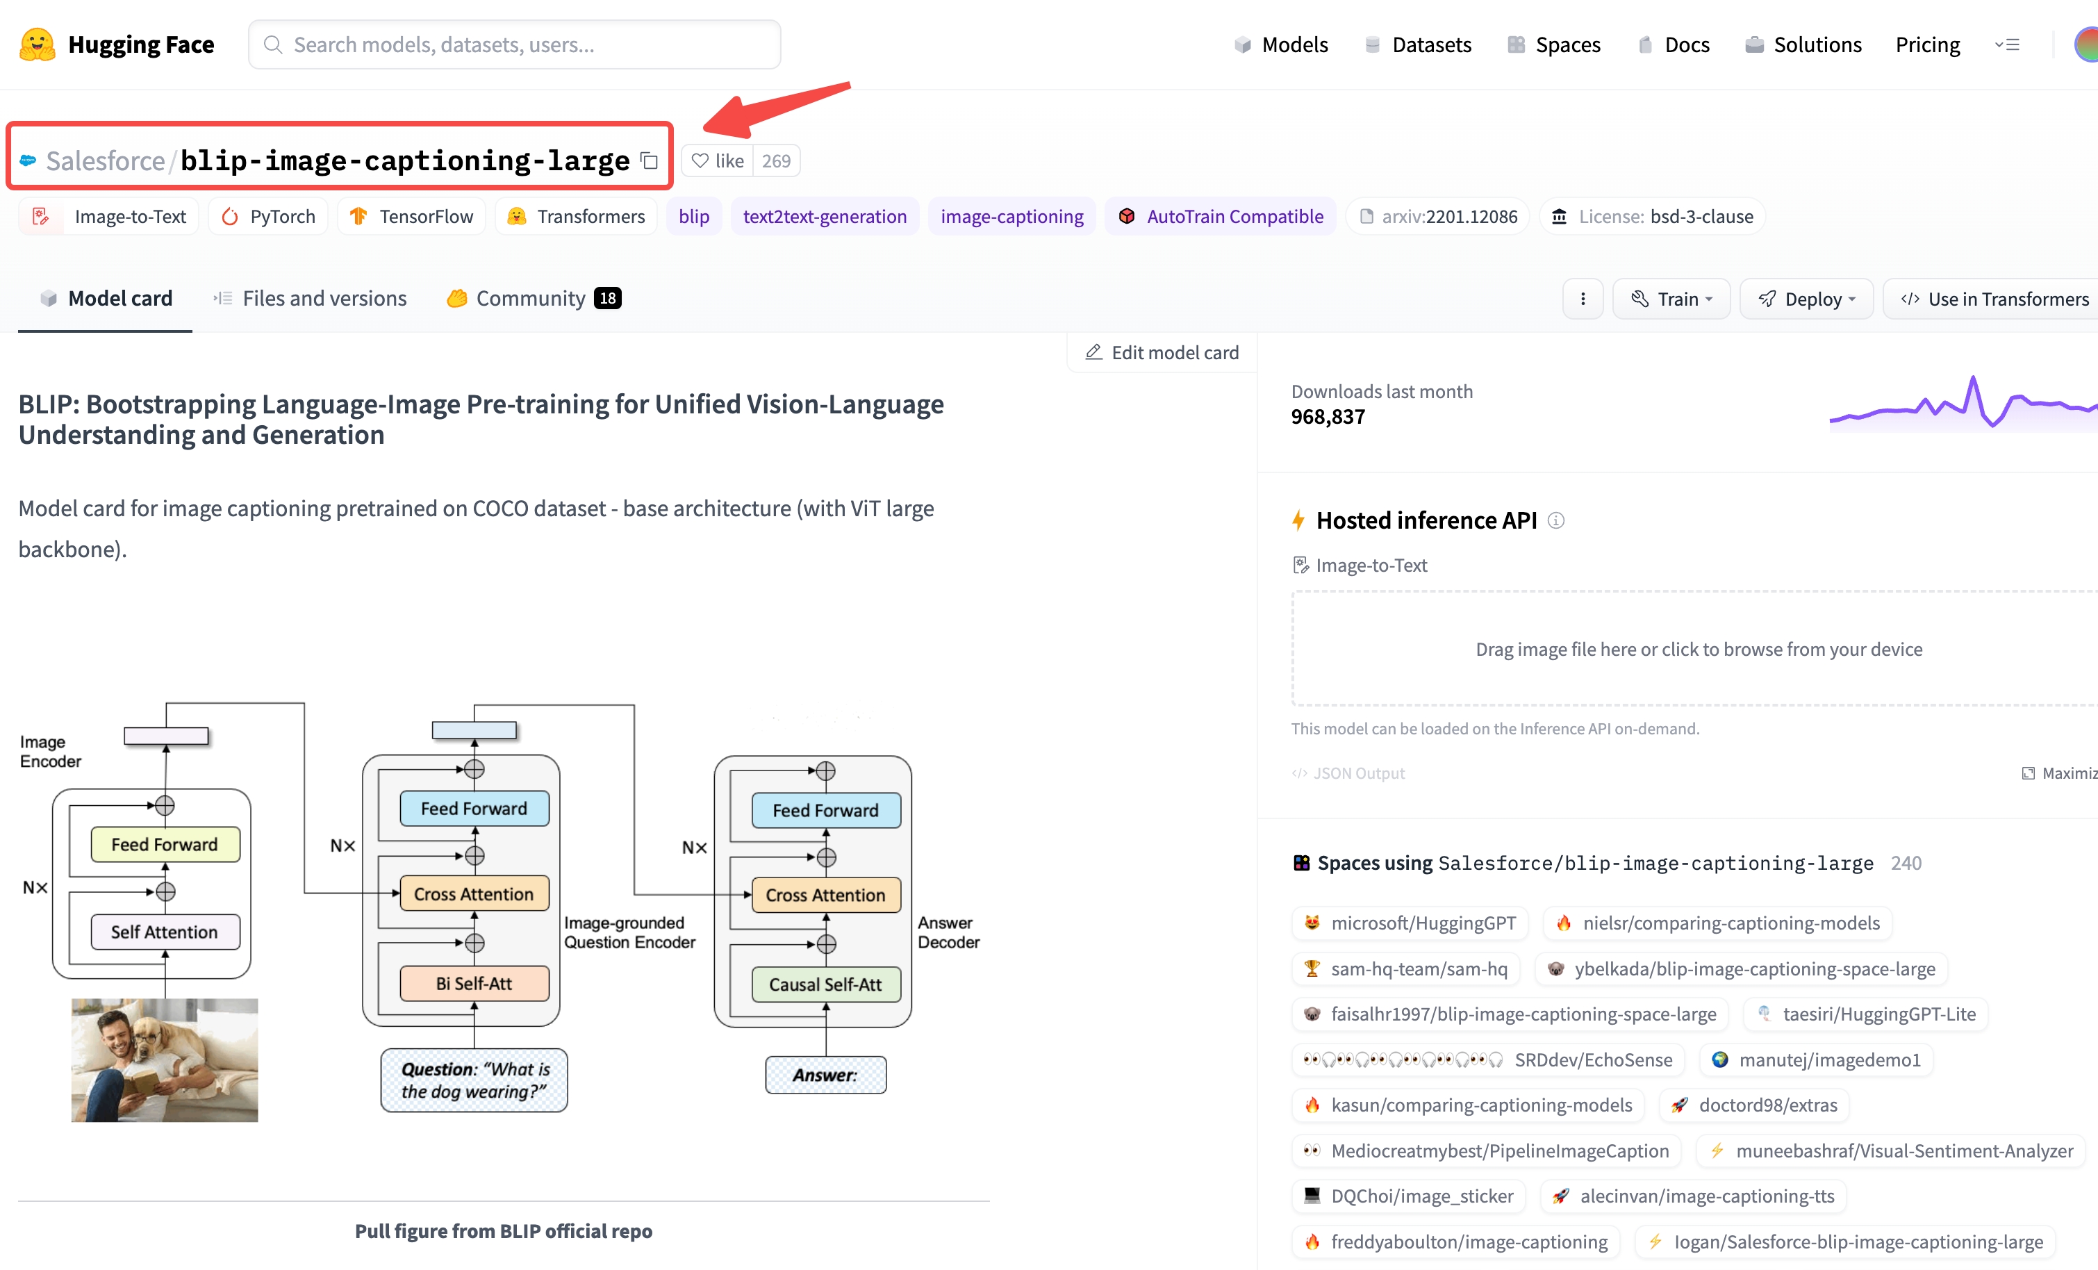Viewport: 2098px width, 1270px height.
Task: Copy model name with copy icon
Action: (650, 161)
